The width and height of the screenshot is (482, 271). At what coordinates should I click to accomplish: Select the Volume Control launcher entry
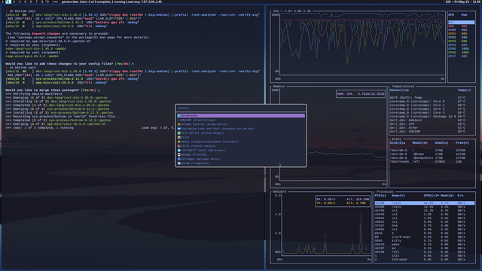tap(241, 124)
